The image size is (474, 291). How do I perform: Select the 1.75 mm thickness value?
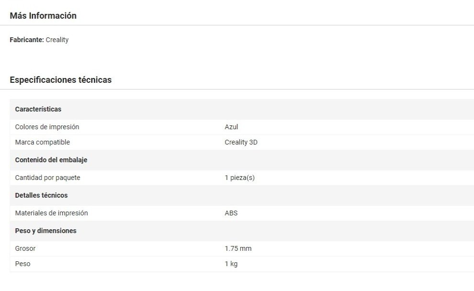tap(238, 248)
